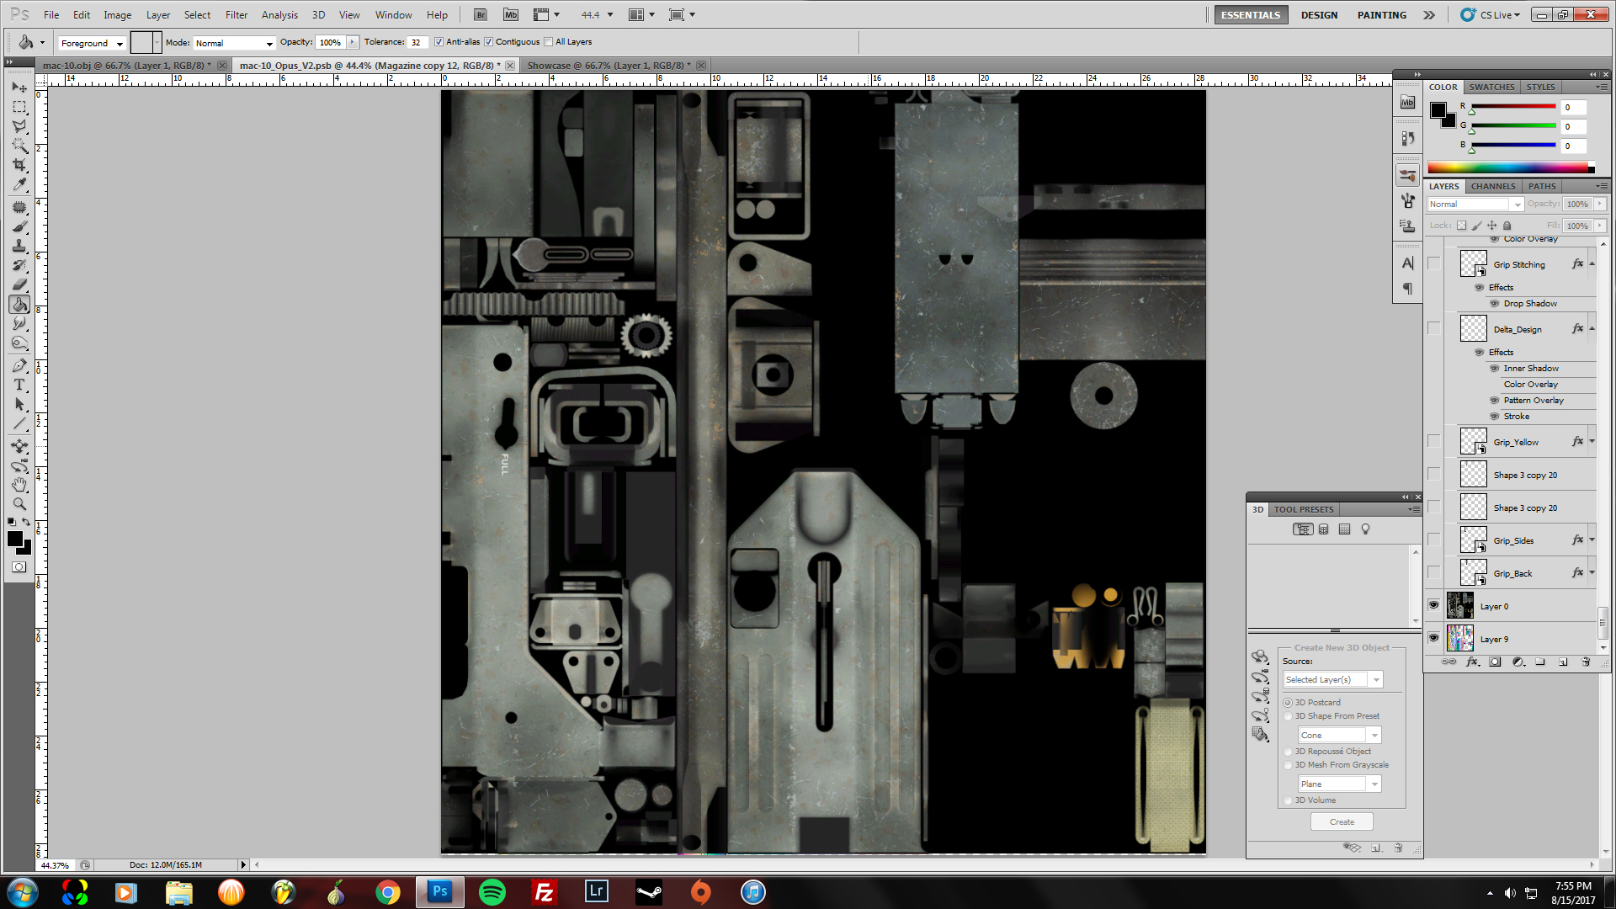Open the Source dropdown in the 3D panel
Viewport: 1616px width, 909px height.
point(1332,679)
